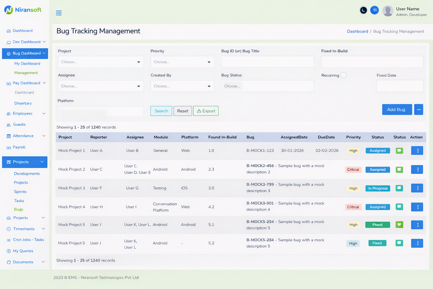
Task: Open the Project Choose dropdown
Action: 101,62
